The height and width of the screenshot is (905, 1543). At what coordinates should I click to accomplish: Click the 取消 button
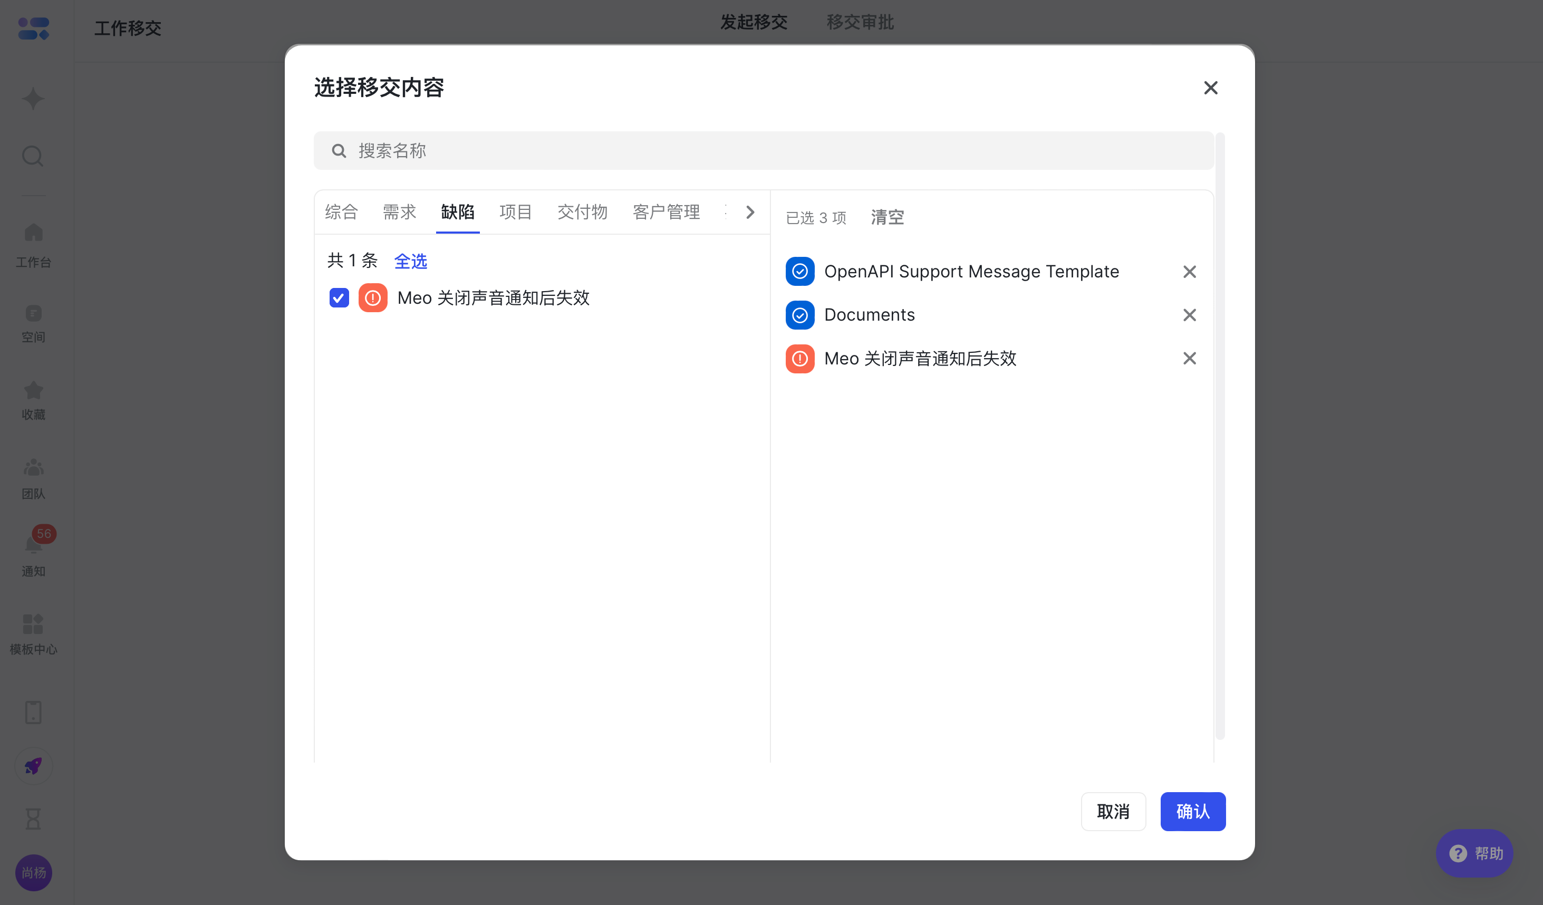tap(1113, 811)
